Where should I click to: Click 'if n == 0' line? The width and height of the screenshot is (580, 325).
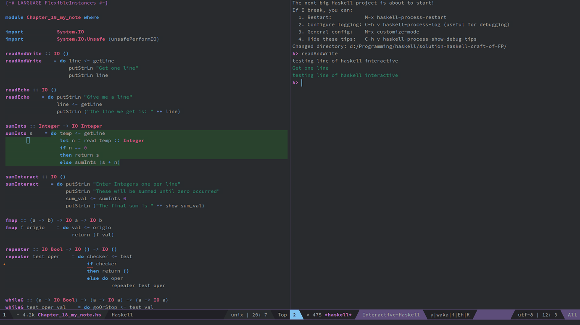point(73,148)
